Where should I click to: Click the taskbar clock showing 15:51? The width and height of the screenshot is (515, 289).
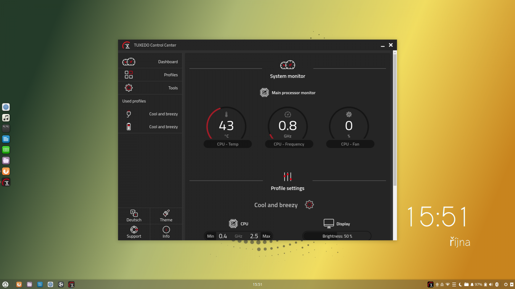click(x=257, y=284)
